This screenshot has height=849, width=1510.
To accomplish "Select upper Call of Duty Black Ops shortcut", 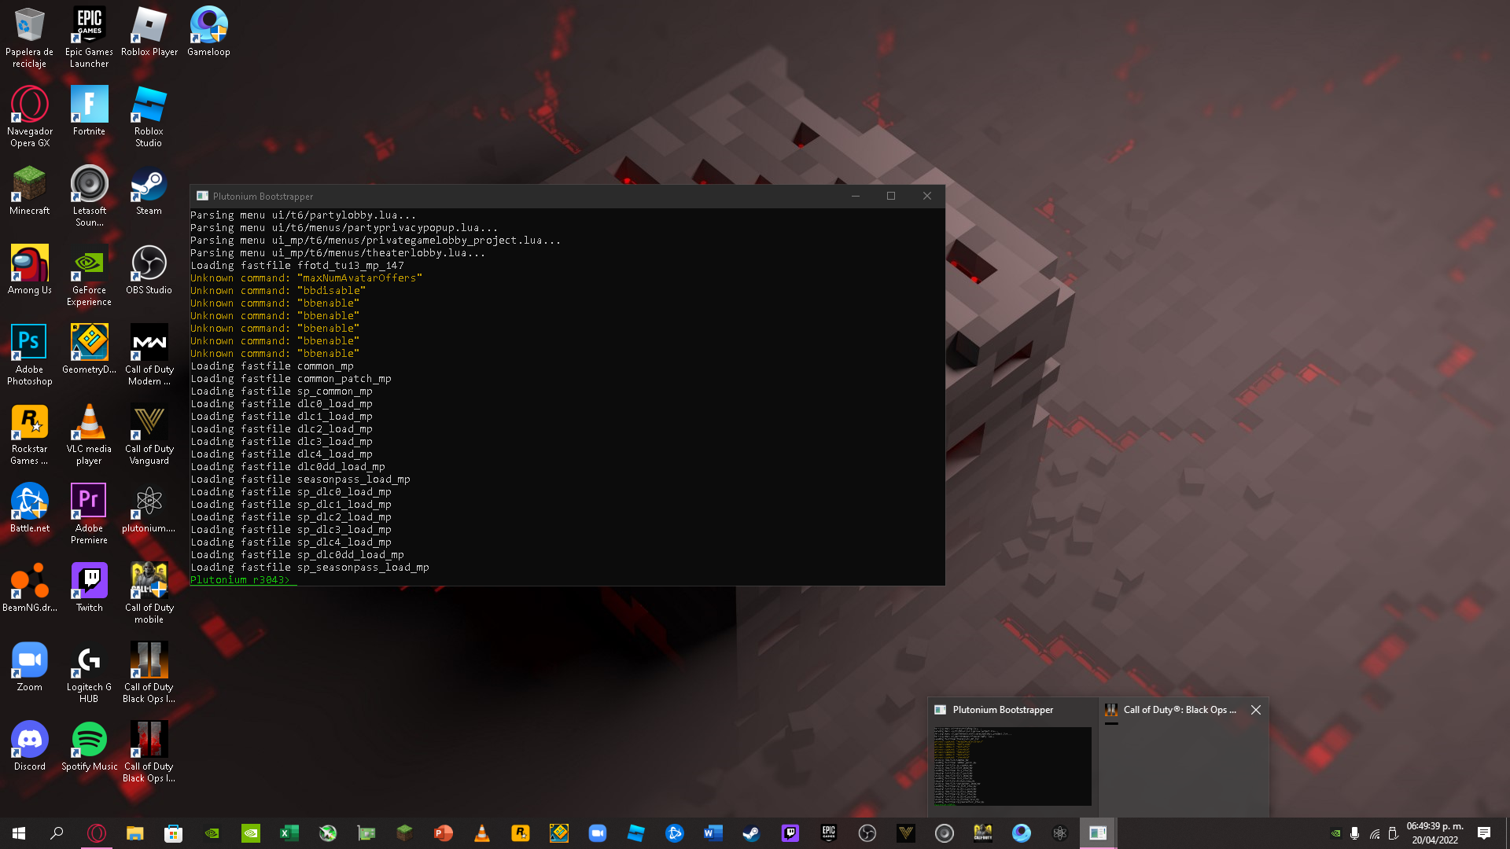I will [x=149, y=672].
